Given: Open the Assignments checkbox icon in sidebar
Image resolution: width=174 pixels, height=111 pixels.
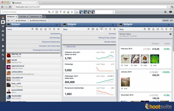Looking at the screenshot, I should pos(3,35).
